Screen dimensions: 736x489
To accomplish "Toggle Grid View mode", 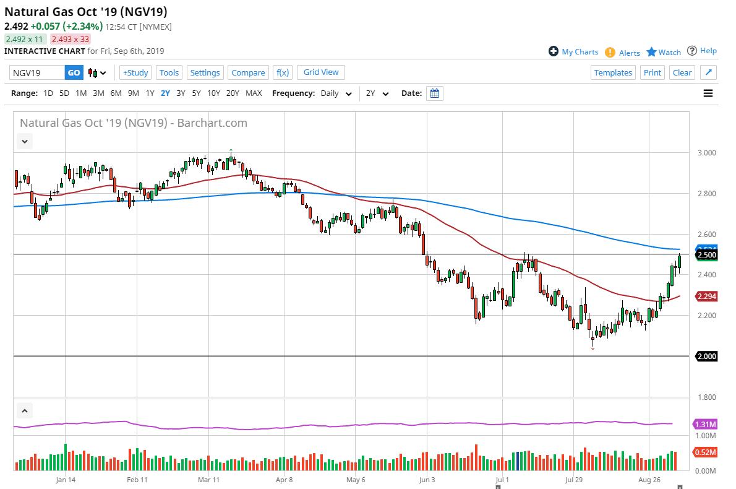I will 321,72.
